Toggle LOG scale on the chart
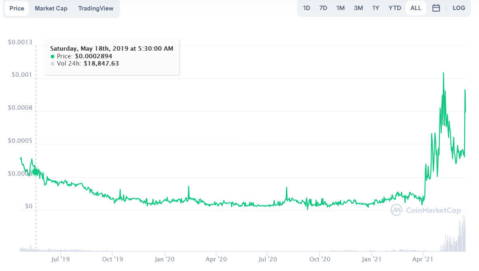Viewport: 479px width, 271px height. (x=458, y=8)
